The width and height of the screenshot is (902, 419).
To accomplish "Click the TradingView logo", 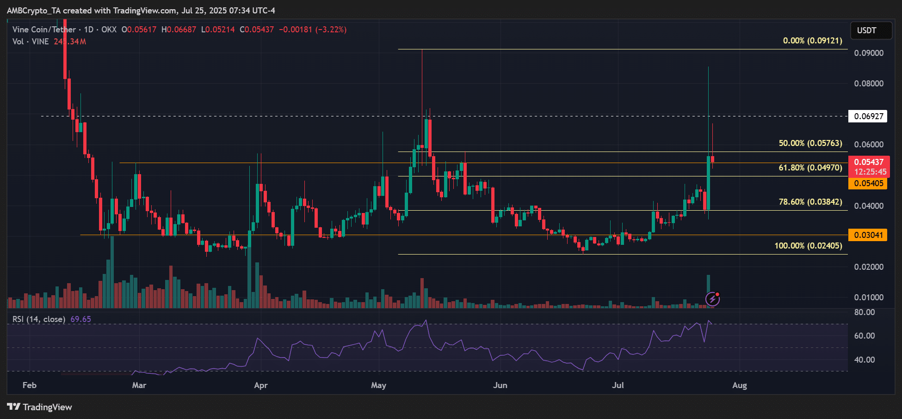I will coord(40,407).
